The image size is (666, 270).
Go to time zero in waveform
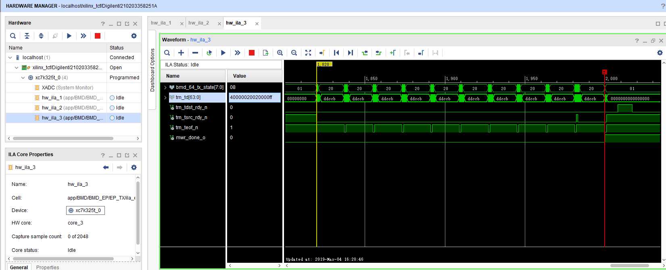click(336, 53)
